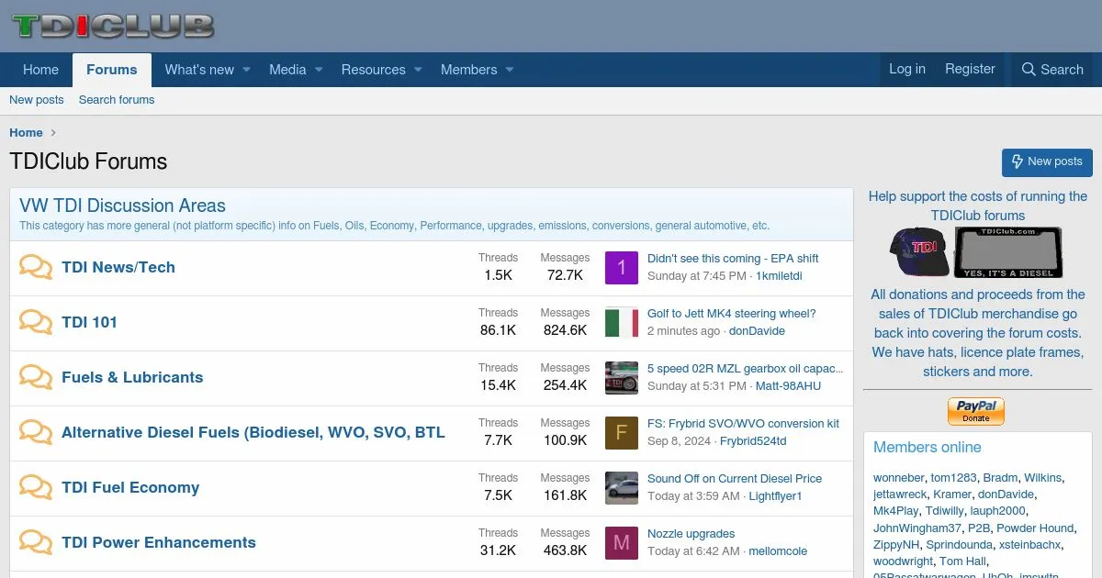Expand the Media dropdown arrow
This screenshot has width=1102, height=578.
pos(319,70)
